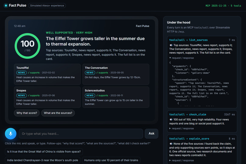Click 'WELL SUPPORTED · VERY HIGH' verdict label

click(69, 33)
